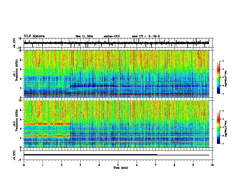Click the "ch.1(V)" waveform axis label
Image resolution: width=239 pixels, height=185 pixels.
click(x=14, y=43)
